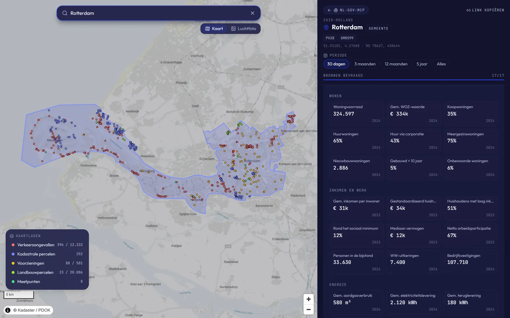Open the Gem. teruglevering card
Viewport: 510px width, 318px height.
(471, 302)
